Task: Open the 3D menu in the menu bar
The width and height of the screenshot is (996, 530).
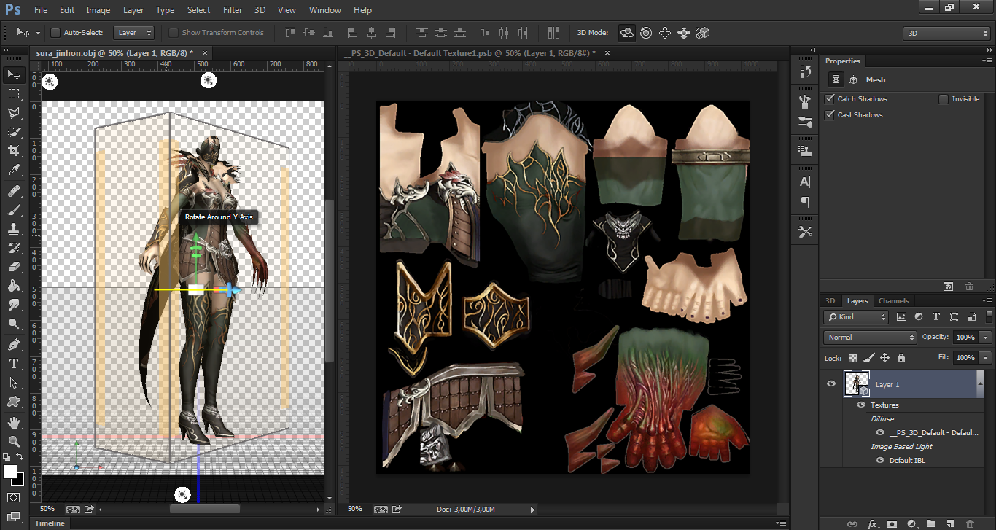Action: (260, 10)
